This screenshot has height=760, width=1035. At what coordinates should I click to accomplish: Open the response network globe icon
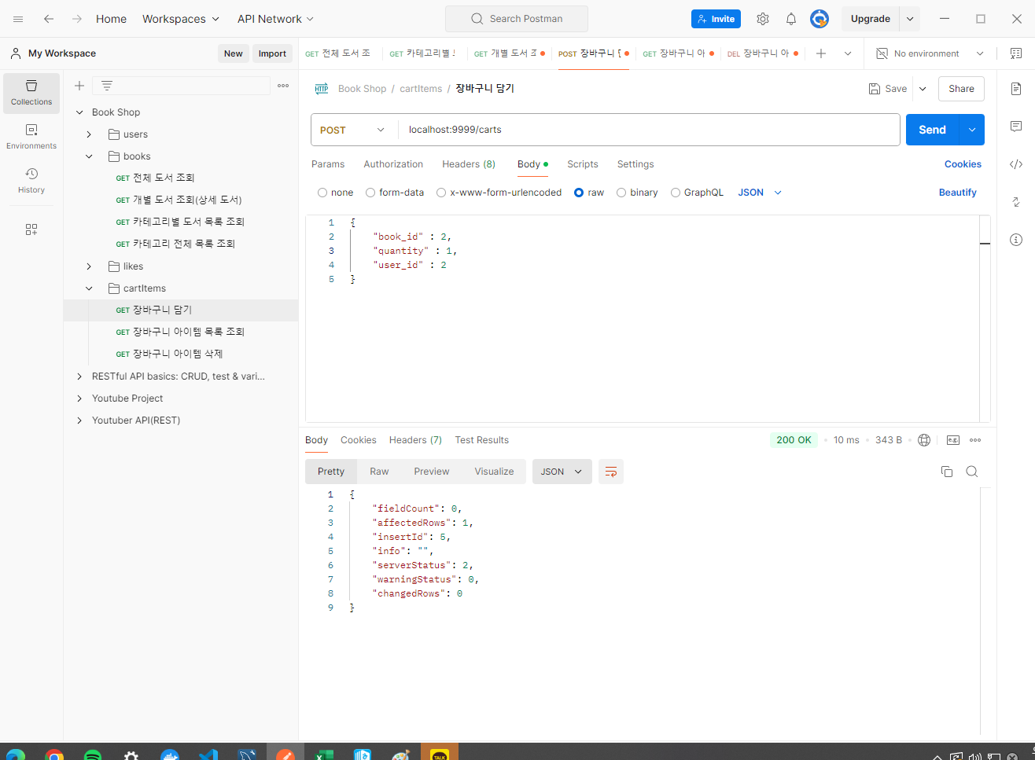click(x=924, y=440)
